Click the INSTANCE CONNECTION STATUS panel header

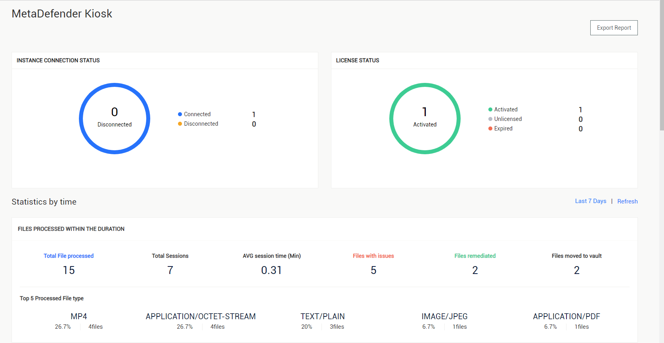coord(58,60)
